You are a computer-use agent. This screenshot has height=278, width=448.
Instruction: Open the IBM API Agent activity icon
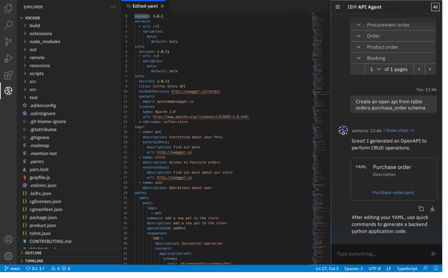[x=8, y=91]
